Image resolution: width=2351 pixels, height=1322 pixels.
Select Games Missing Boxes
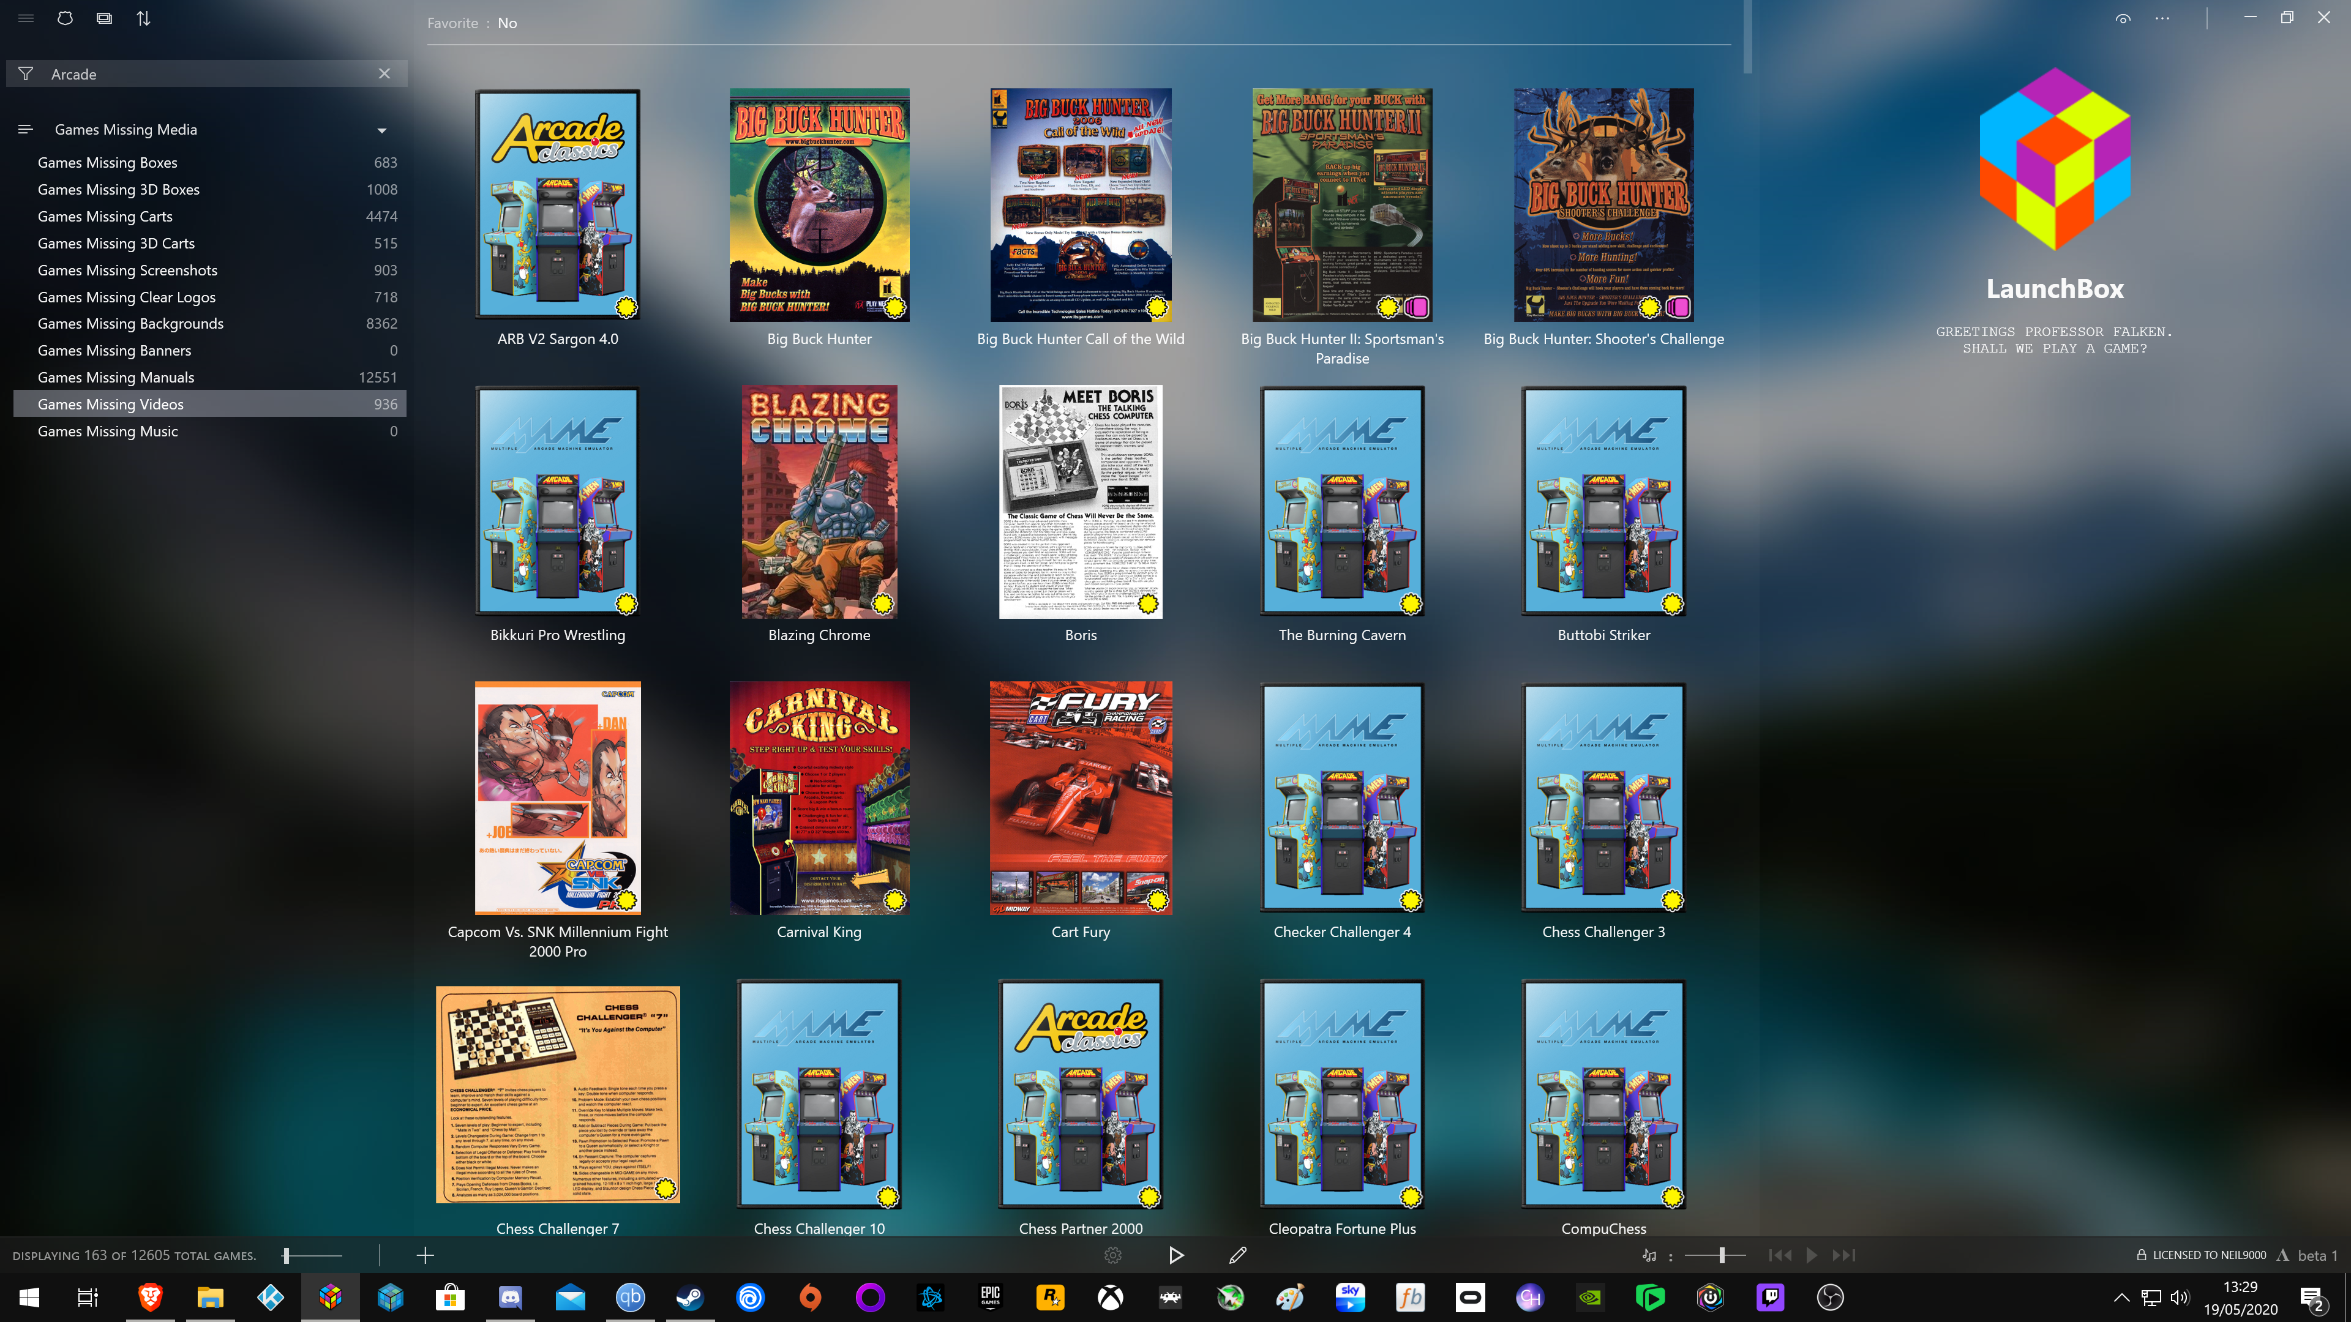(210, 162)
